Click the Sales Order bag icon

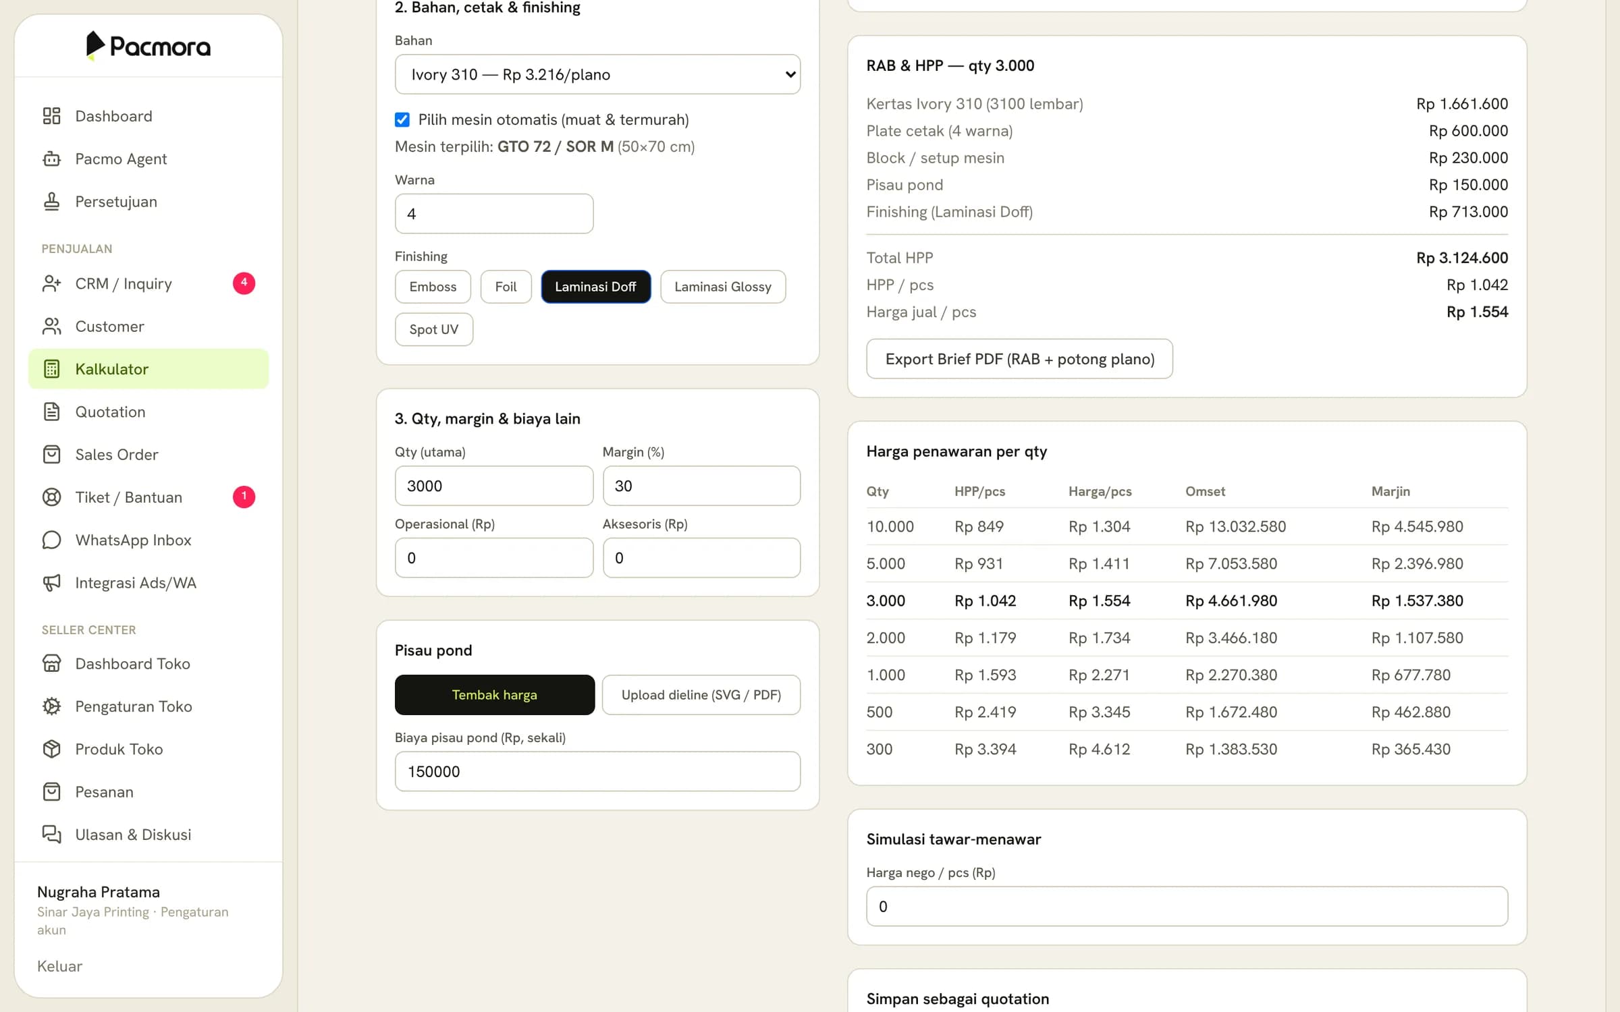pos(51,454)
